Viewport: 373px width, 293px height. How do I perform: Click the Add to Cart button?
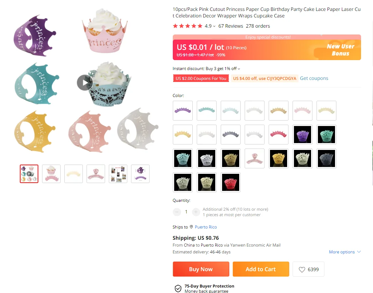[261, 269]
